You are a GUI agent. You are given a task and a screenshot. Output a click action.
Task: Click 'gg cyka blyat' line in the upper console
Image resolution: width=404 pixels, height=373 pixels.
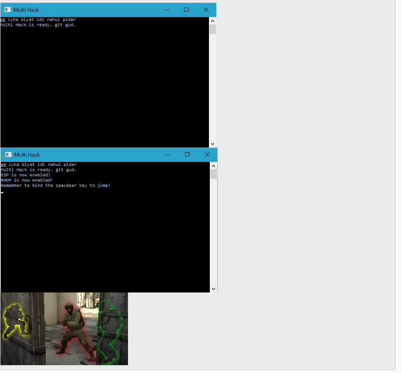pyautogui.click(x=38, y=20)
